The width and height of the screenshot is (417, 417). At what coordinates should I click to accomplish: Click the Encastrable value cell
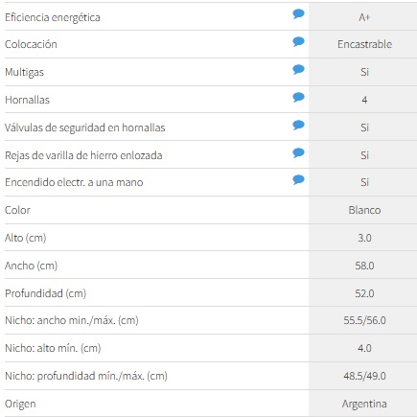pyautogui.click(x=364, y=44)
